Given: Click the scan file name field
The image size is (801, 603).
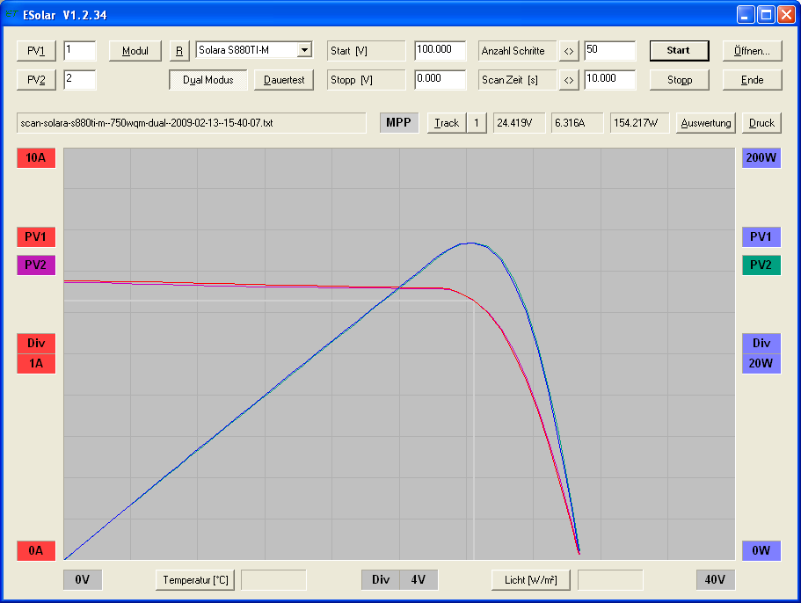Looking at the screenshot, I should (191, 123).
